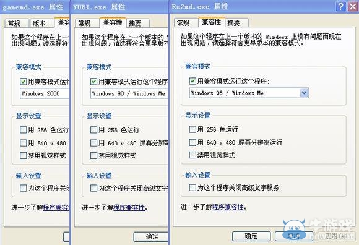Enable 640 x 480 resolution in Ra2md.exe window
This screenshot has height=245, width=359.
coord(192,142)
